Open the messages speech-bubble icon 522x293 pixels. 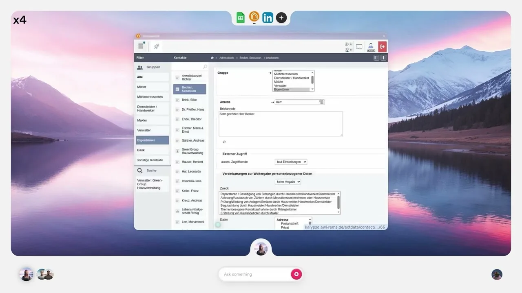(359, 46)
